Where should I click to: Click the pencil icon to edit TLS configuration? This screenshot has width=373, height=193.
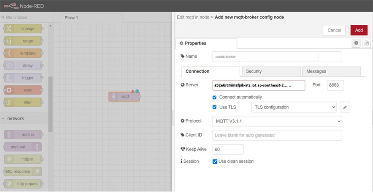[345, 107]
